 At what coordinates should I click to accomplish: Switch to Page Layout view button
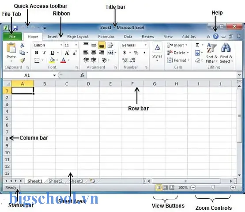tap(165, 187)
